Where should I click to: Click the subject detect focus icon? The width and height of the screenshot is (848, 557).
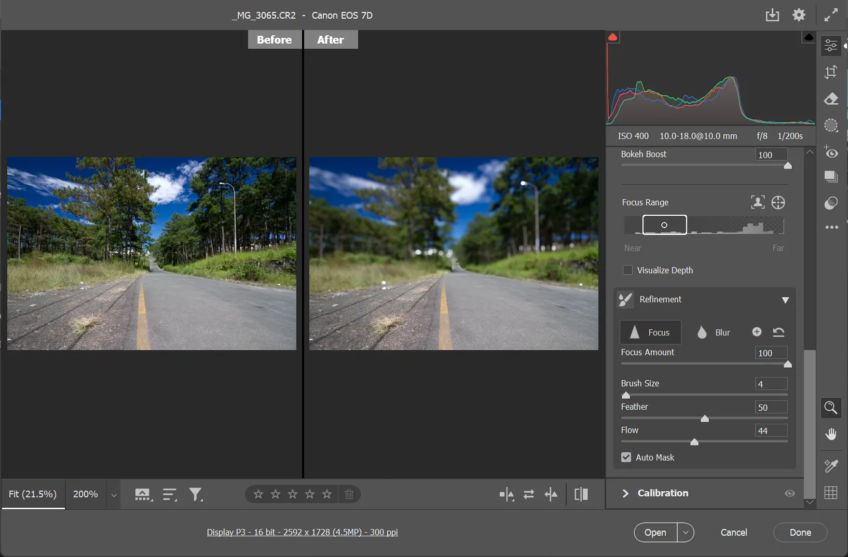click(758, 202)
